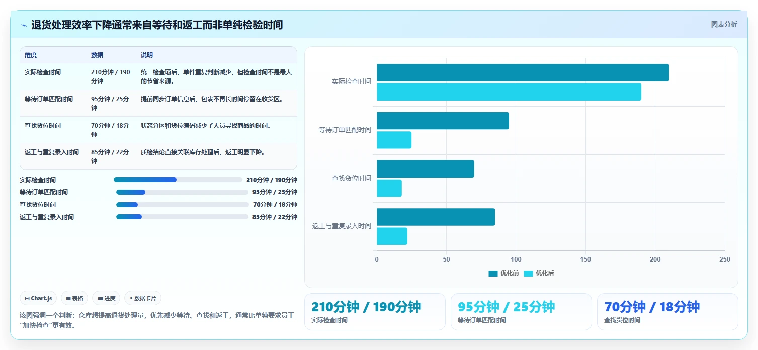758x350 pixels.
Task: Select the 进度 chip
Action: click(x=106, y=298)
